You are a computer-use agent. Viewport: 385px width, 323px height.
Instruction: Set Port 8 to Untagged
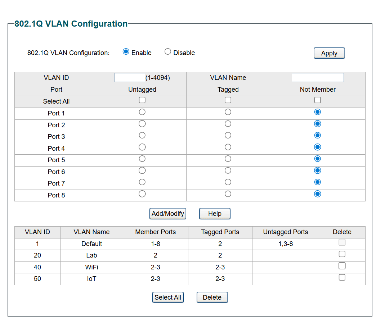pyautogui.click(x=142, y=194)
